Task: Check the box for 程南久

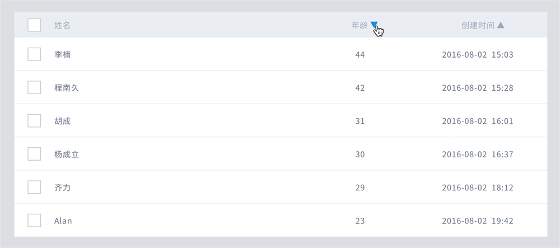Action: tap(34, 87)
